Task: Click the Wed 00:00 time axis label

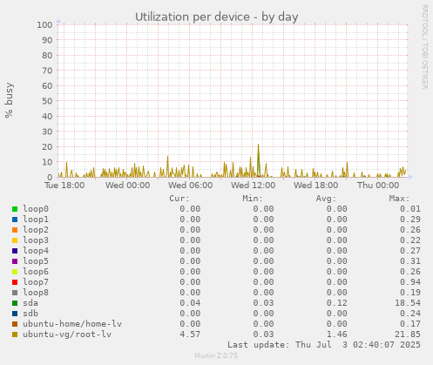Action: click(127, 186)
